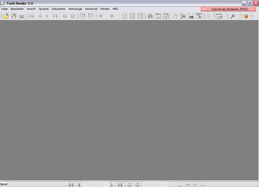
Task: Toggle full screen view icon
Action: click(x=166, y=16)
